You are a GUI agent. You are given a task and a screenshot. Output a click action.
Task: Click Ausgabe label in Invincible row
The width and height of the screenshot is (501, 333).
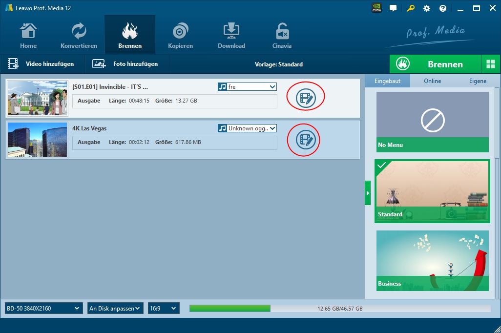pyautogui.click(x=89, y=101)
